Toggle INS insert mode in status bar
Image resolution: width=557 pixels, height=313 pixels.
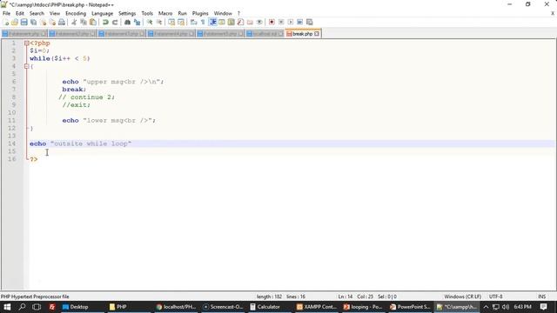pyautogui.click(x=541, y=296)
